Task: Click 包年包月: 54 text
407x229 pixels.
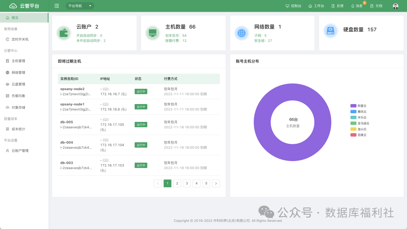Action: (x=176, y=35)
